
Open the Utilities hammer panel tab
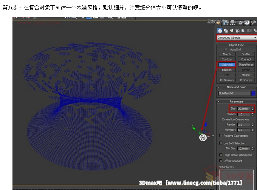tap(254, 23)
